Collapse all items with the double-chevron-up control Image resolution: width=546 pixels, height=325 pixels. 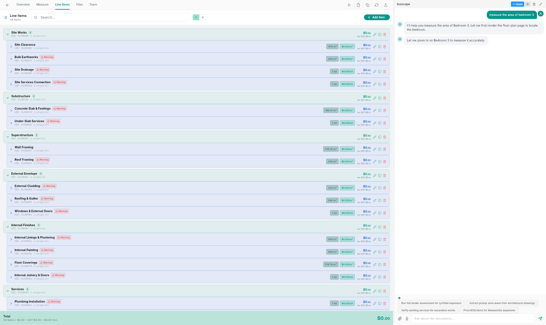point(203,17)
